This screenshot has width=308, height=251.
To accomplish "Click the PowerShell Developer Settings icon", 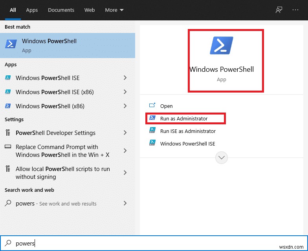I will [8, 133].
